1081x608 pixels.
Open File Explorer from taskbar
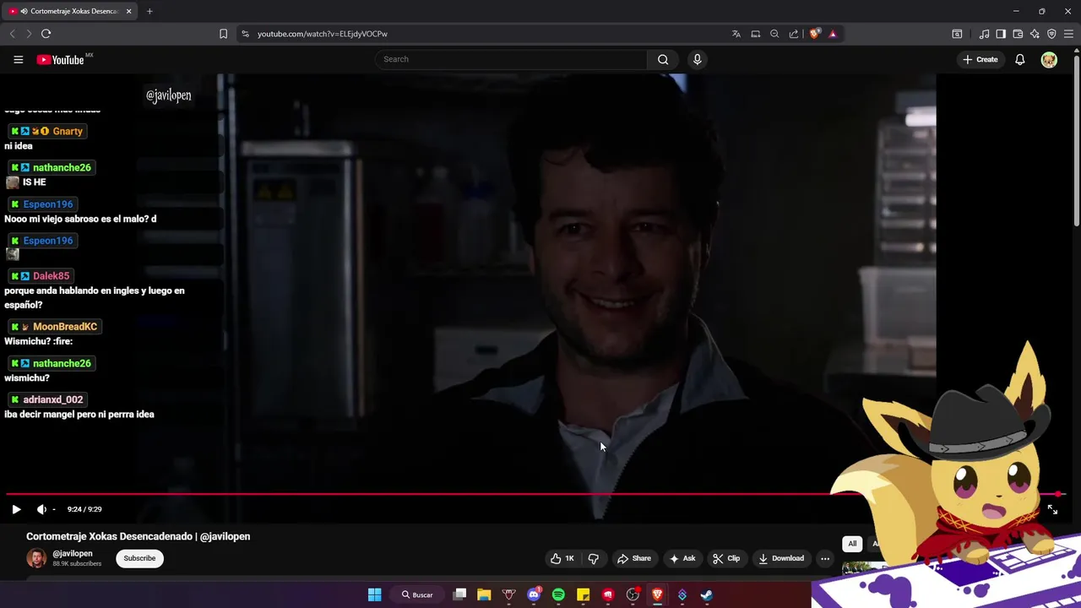click(x=484, y=594)
